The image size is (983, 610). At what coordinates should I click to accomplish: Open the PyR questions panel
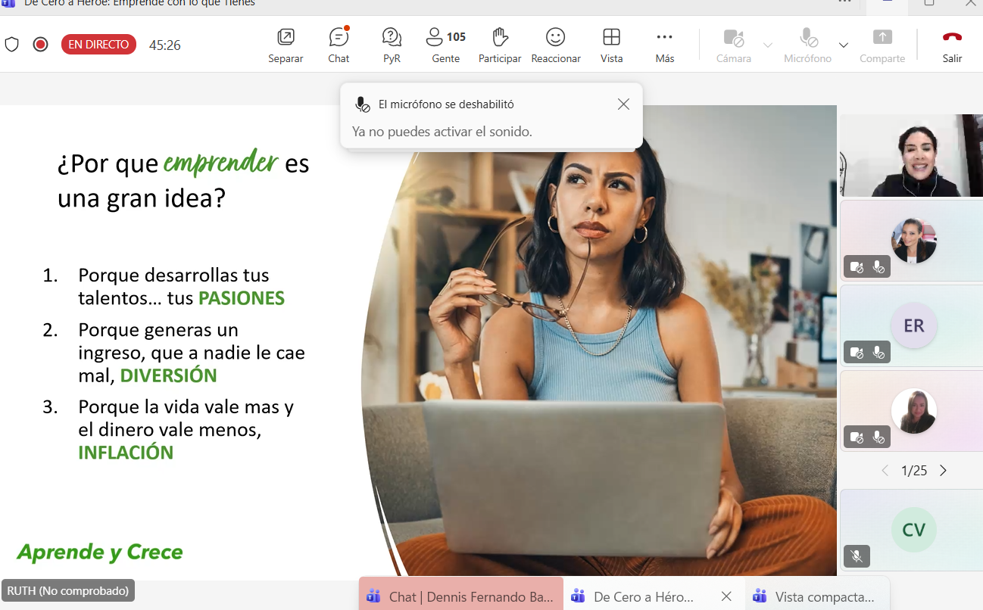(392, 45)
